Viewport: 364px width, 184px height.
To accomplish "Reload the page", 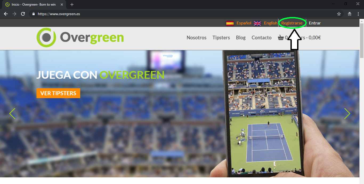I will pos(23,14).
